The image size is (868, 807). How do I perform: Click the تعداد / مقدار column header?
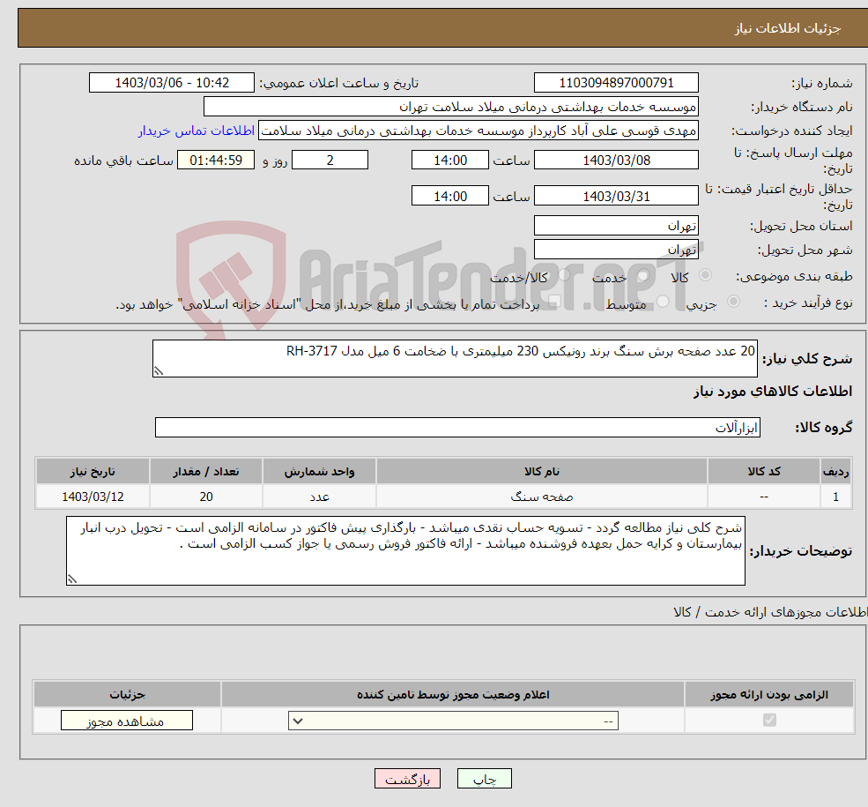tap(206, 471)
